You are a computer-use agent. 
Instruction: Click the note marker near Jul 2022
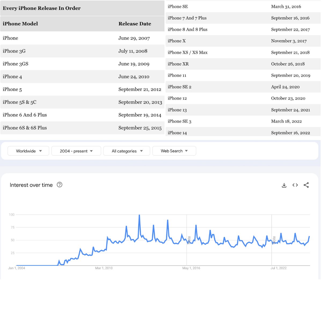point(274,240)
